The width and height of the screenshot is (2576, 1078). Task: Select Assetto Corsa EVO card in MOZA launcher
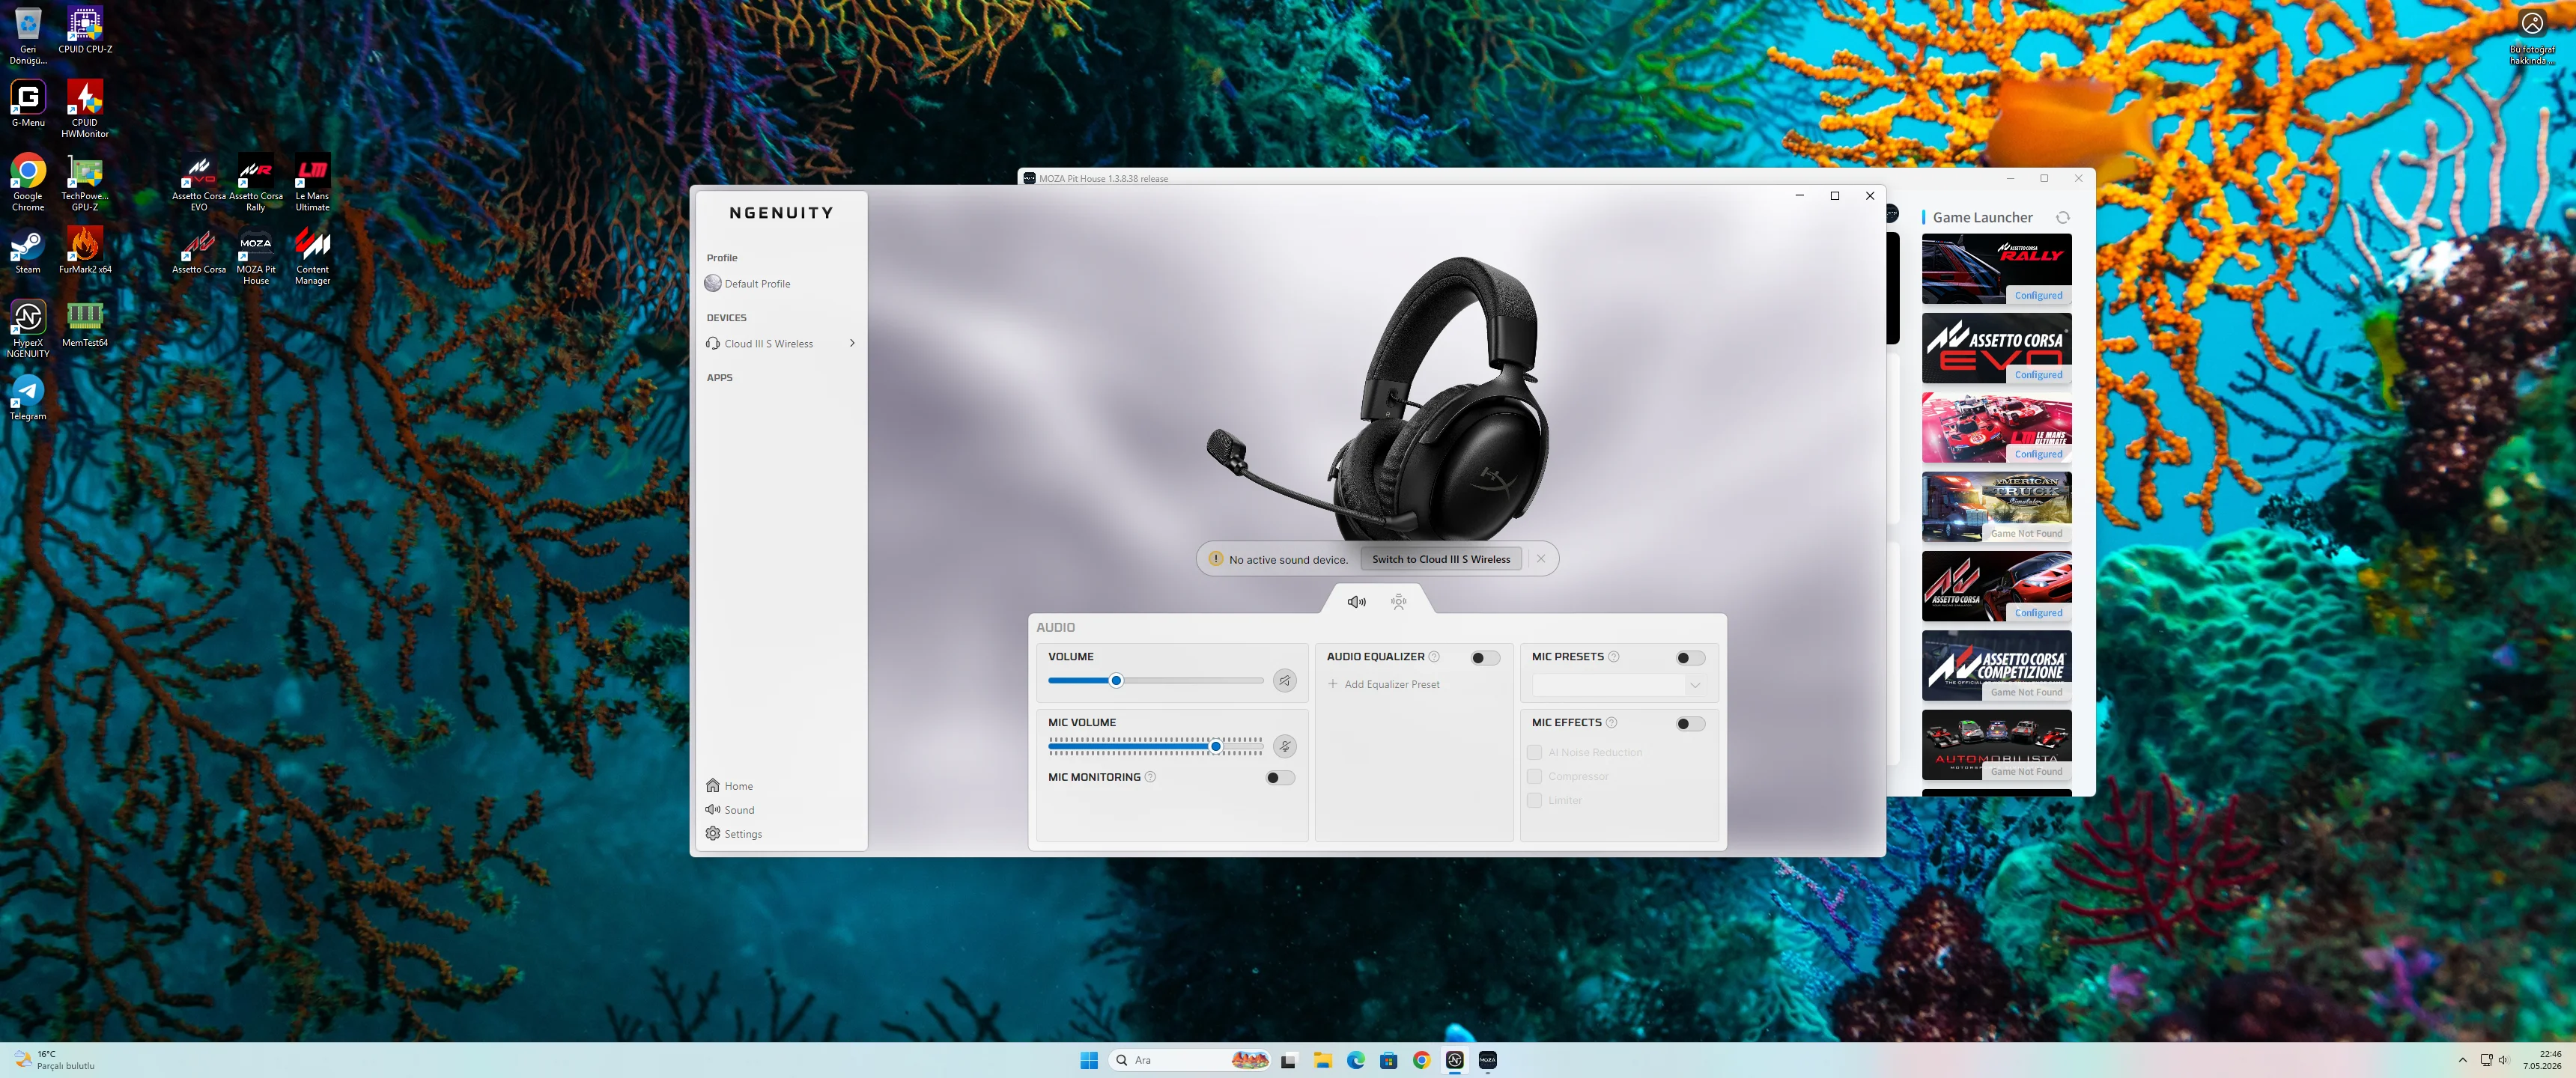point(1996,348)
